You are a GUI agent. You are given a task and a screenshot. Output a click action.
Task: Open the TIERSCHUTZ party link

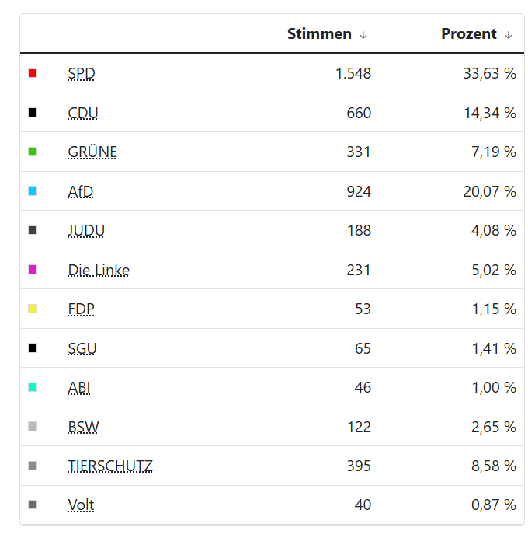point(110,466)
